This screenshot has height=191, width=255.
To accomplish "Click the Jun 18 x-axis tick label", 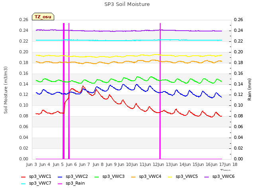I will (231, 164).
